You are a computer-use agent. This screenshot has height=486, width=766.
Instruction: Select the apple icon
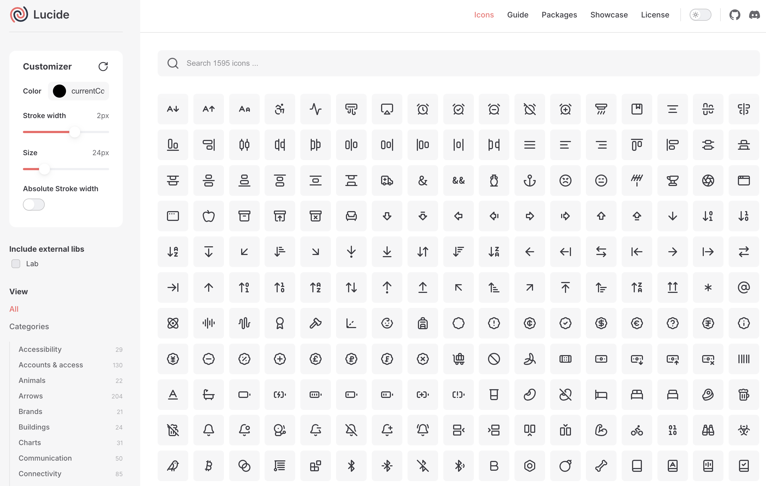[x=208, y=216]
